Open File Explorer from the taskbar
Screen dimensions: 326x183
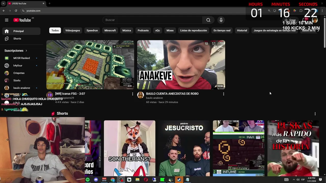coord(138,180)
